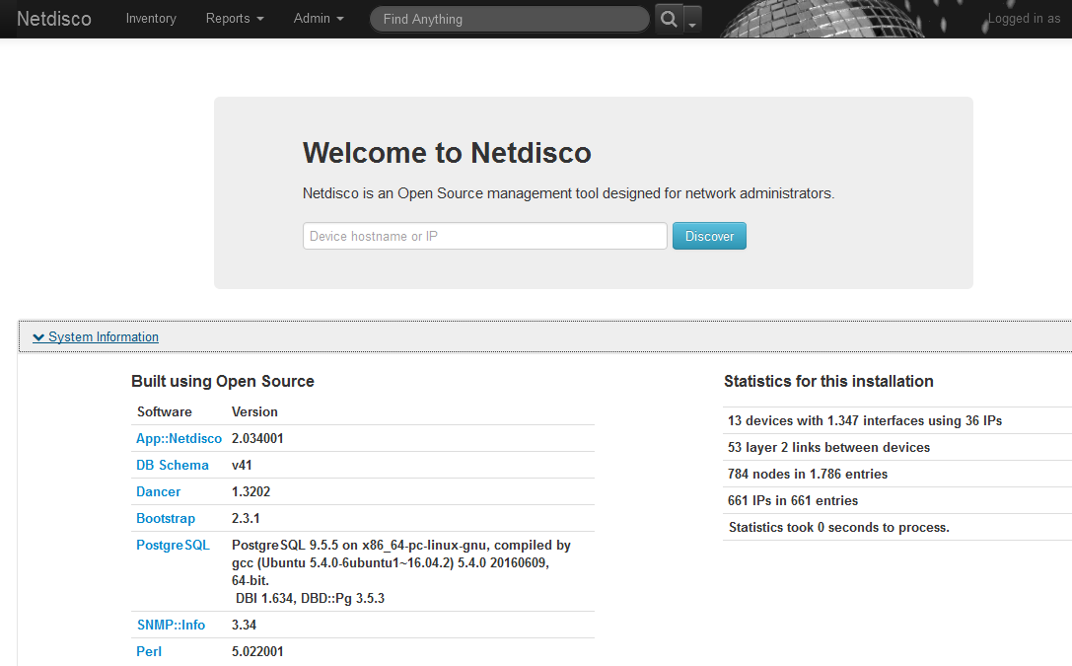Screen dimensions: 1072x666
Task: Focus the Device hostname or IP field
Action: [484, 236]
